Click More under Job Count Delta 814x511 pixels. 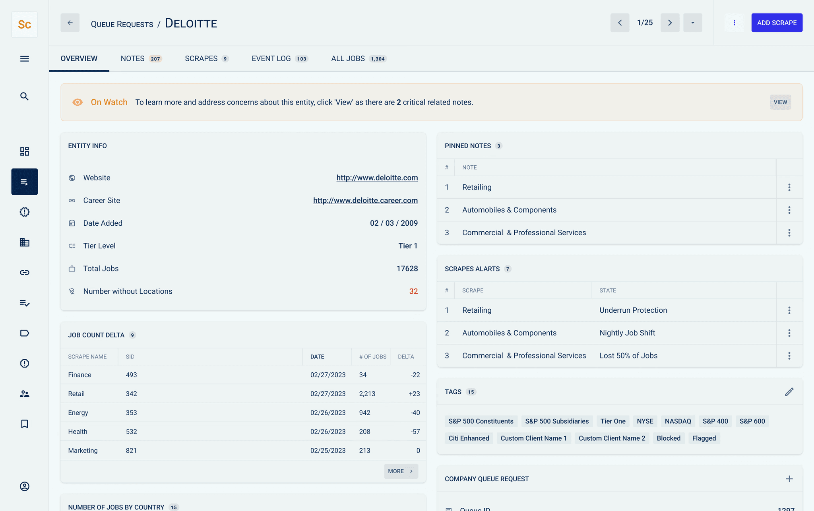(x=401, y=471)
